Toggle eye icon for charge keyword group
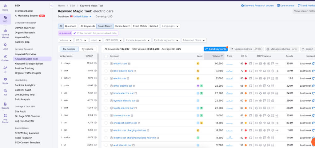 (x=95, y=63)
